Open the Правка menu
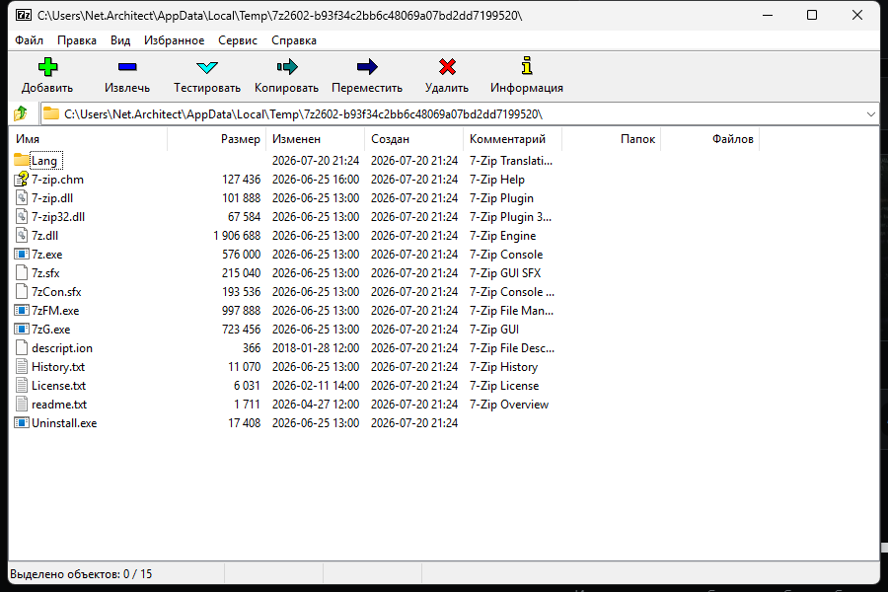Viewport: 888px width, 592px height. 76,40
